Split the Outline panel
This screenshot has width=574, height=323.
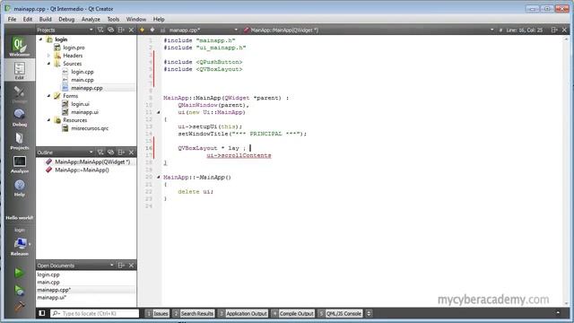pyautogui.click(x=121, y=152)
